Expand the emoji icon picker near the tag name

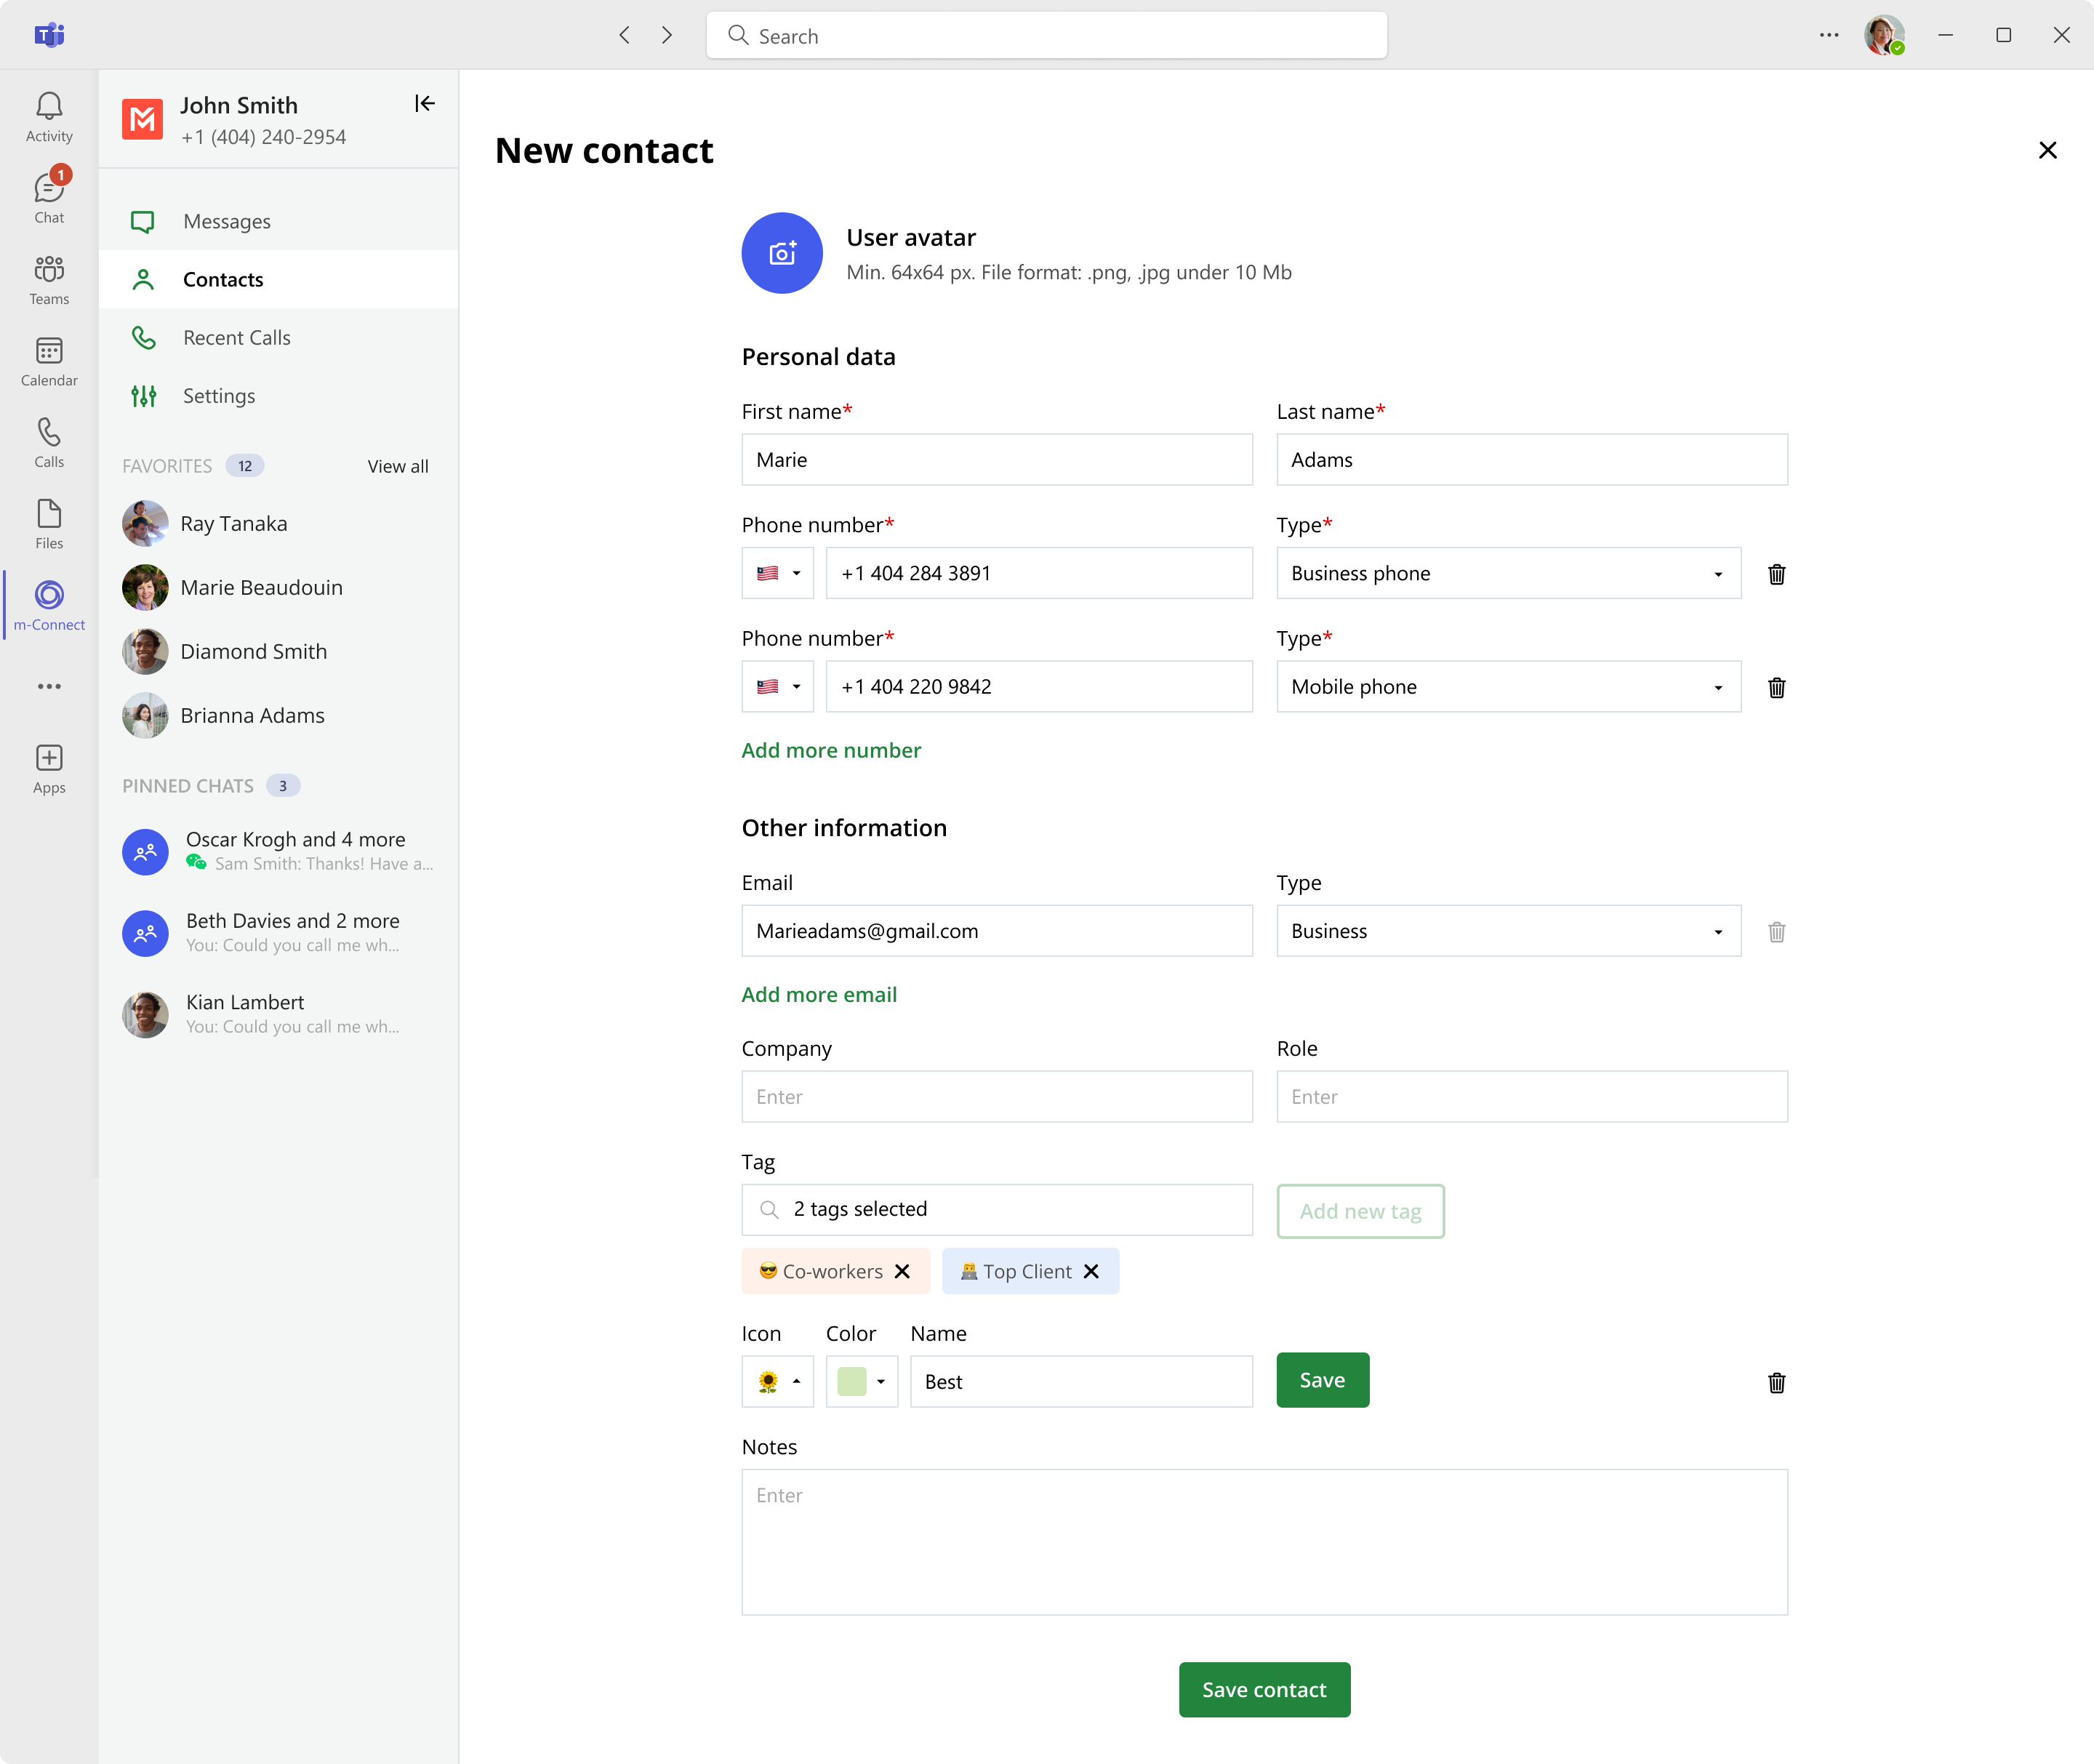point(778,1381)
